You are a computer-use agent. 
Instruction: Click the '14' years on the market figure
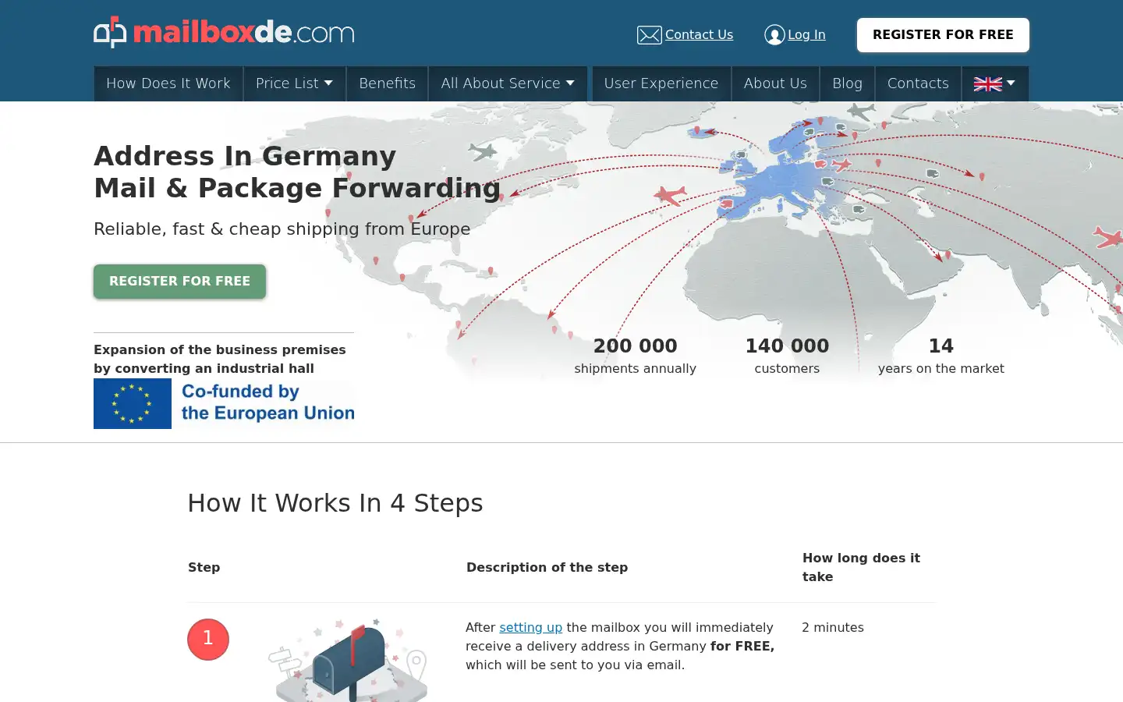pyautogui.click(x=941, y=346)
